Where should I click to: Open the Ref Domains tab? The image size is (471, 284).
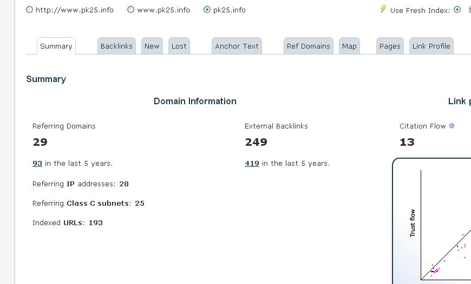tap(309, 46)
